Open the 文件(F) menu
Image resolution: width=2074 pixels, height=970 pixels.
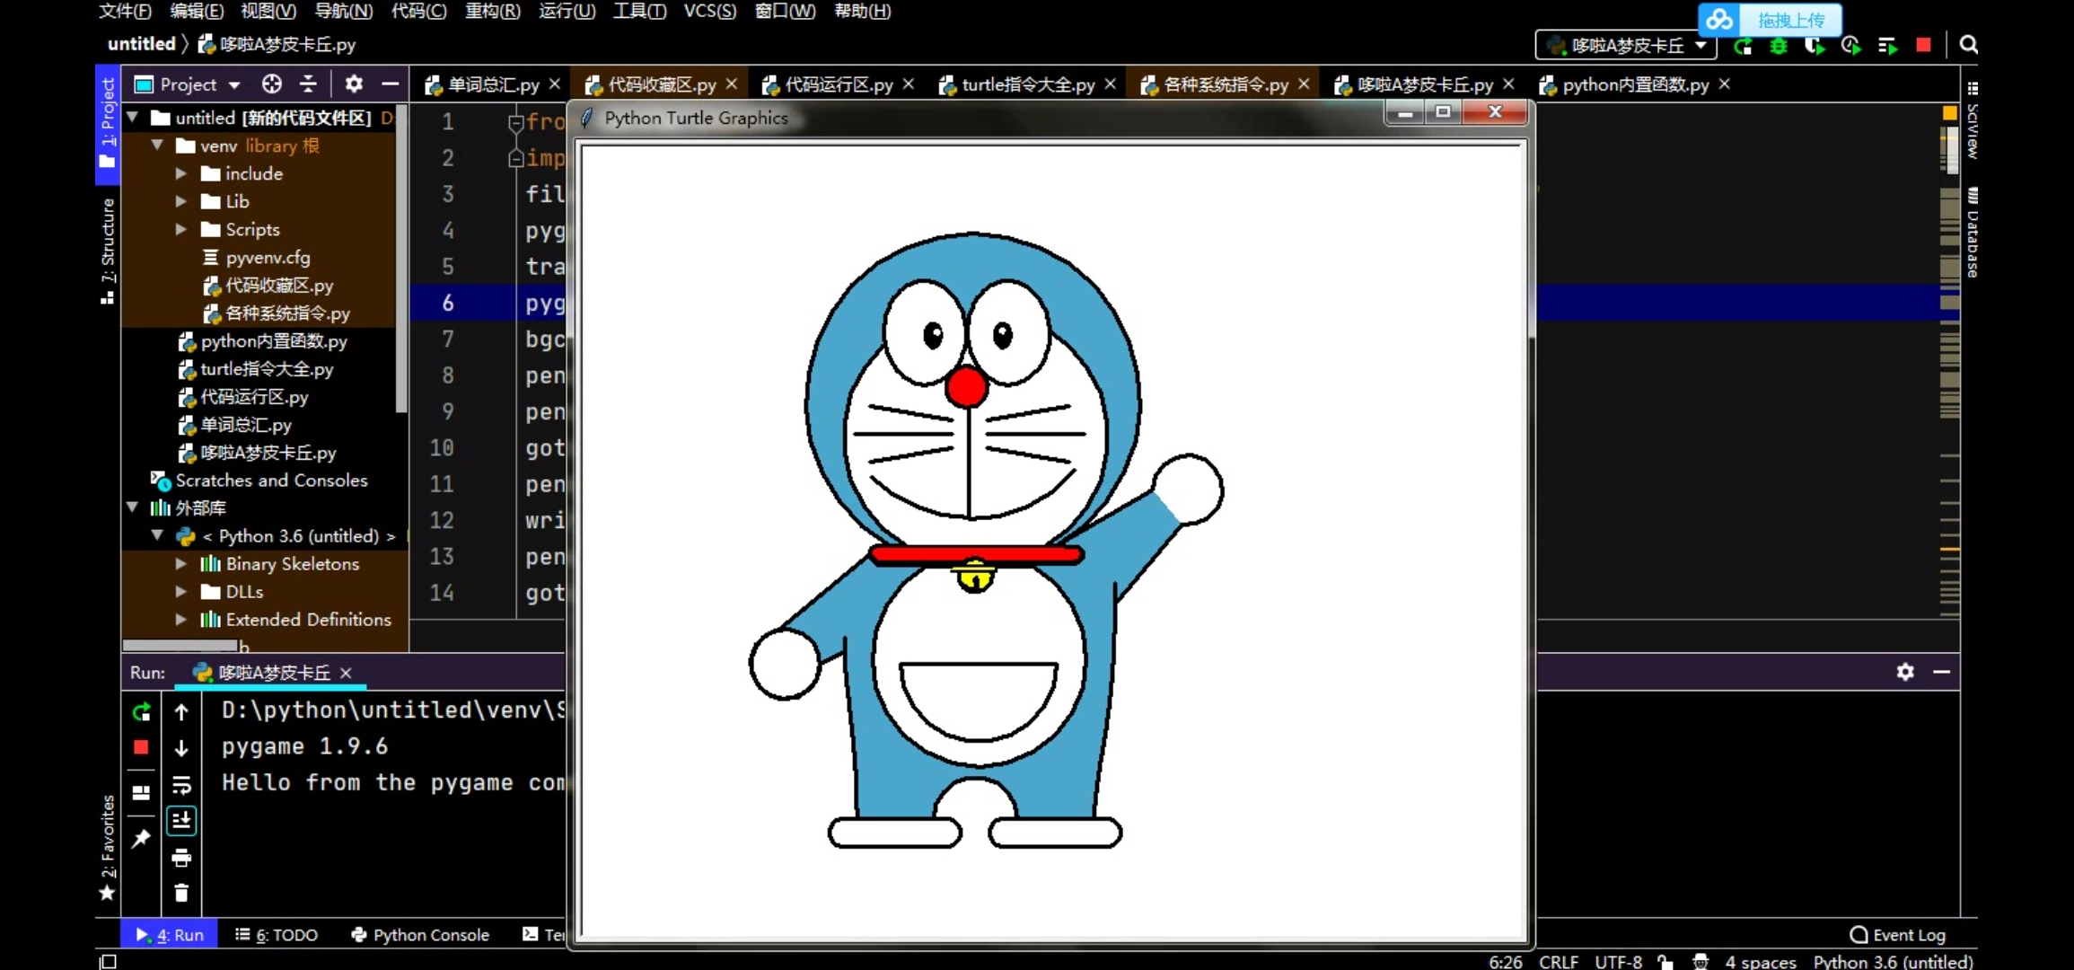[x=125, y=11]
